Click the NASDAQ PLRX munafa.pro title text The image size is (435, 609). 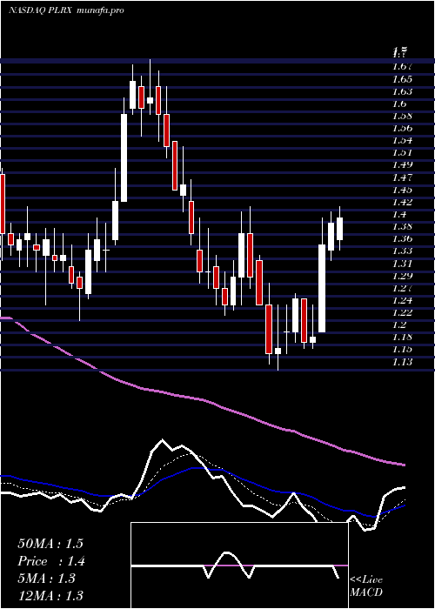coord(66,10)
